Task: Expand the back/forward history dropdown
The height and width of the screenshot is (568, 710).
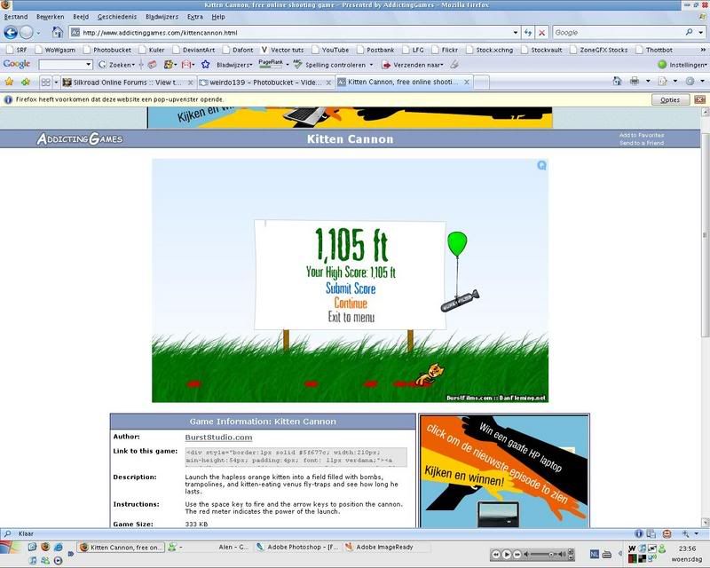Action: tap(38, 33)
